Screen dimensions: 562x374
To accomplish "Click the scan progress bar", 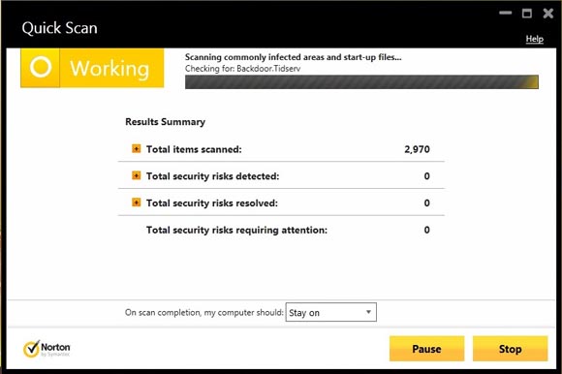I will (x=361, y=82).
